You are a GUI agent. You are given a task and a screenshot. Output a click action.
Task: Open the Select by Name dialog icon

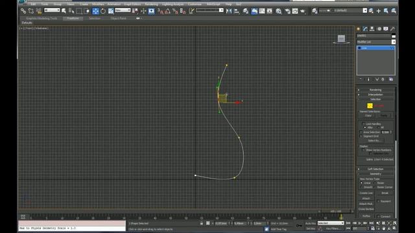[71, 11]
